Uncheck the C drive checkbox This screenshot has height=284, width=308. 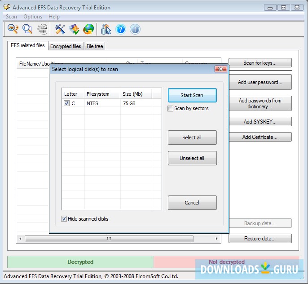66,103
